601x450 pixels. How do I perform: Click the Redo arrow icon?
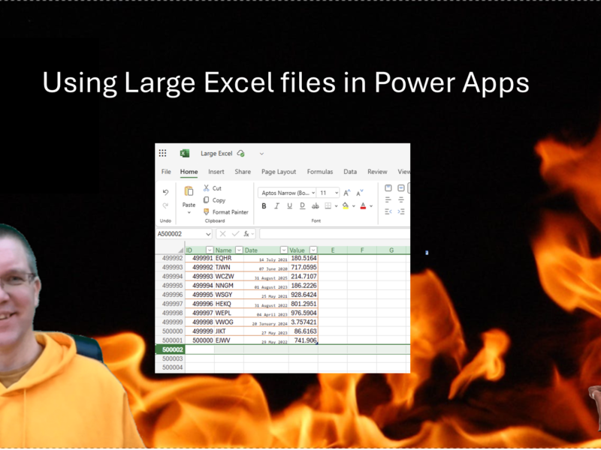(x=165, y=205)
